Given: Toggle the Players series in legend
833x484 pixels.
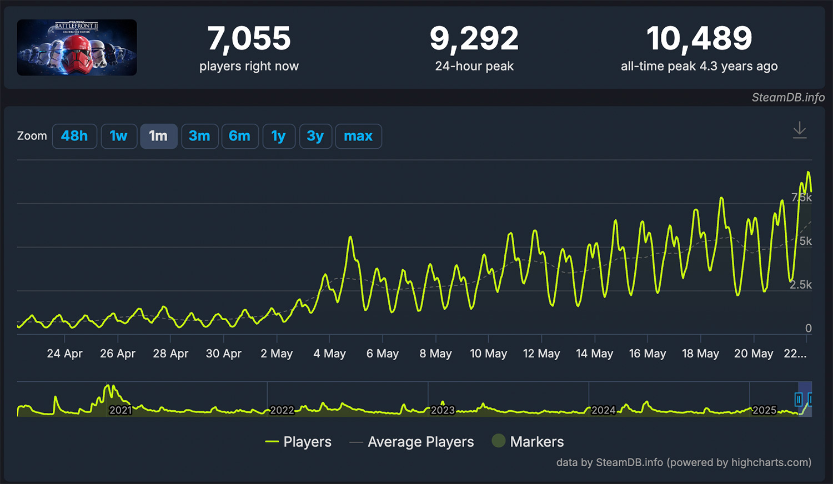Looking at the screenshot, I should (298, 442).
